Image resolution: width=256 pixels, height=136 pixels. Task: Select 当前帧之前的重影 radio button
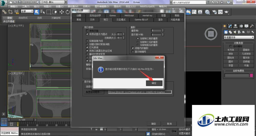(138, 38)
